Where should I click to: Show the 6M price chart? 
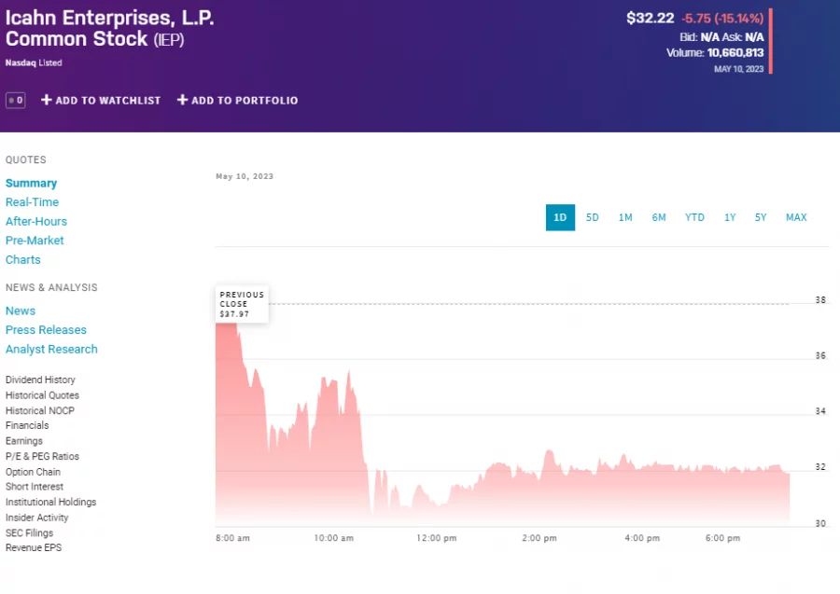(659, 216)
